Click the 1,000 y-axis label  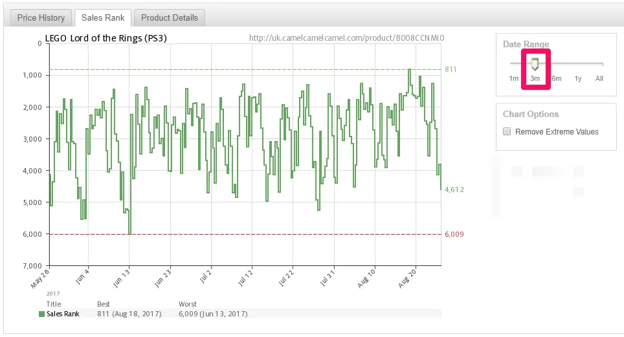pos(32,75)
